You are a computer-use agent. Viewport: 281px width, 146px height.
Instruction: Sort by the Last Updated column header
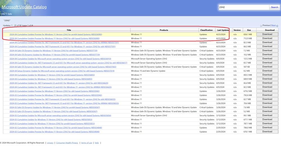[223, 30]
